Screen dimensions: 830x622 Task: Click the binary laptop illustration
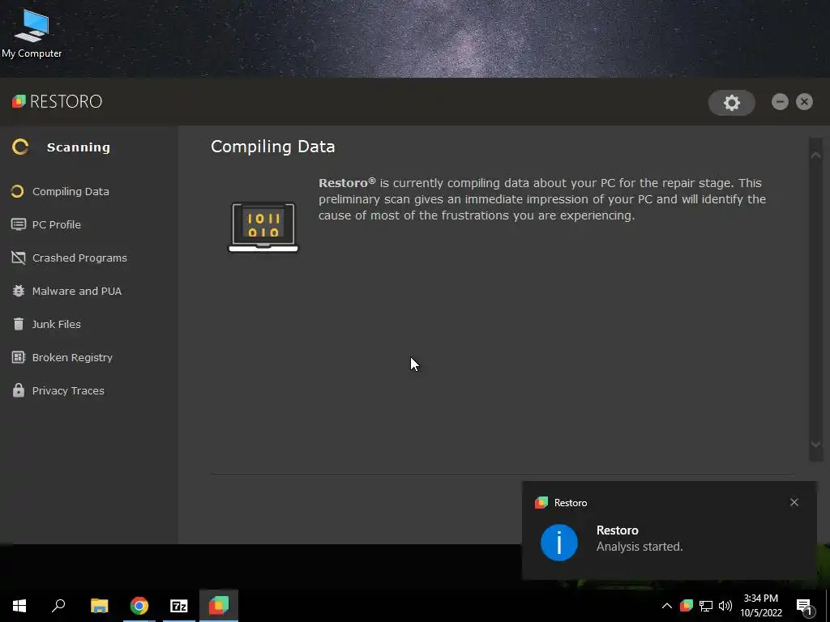[x=263, y=227]
